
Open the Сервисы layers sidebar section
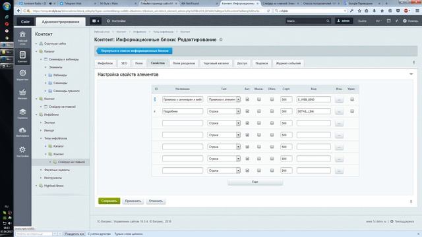22,113
